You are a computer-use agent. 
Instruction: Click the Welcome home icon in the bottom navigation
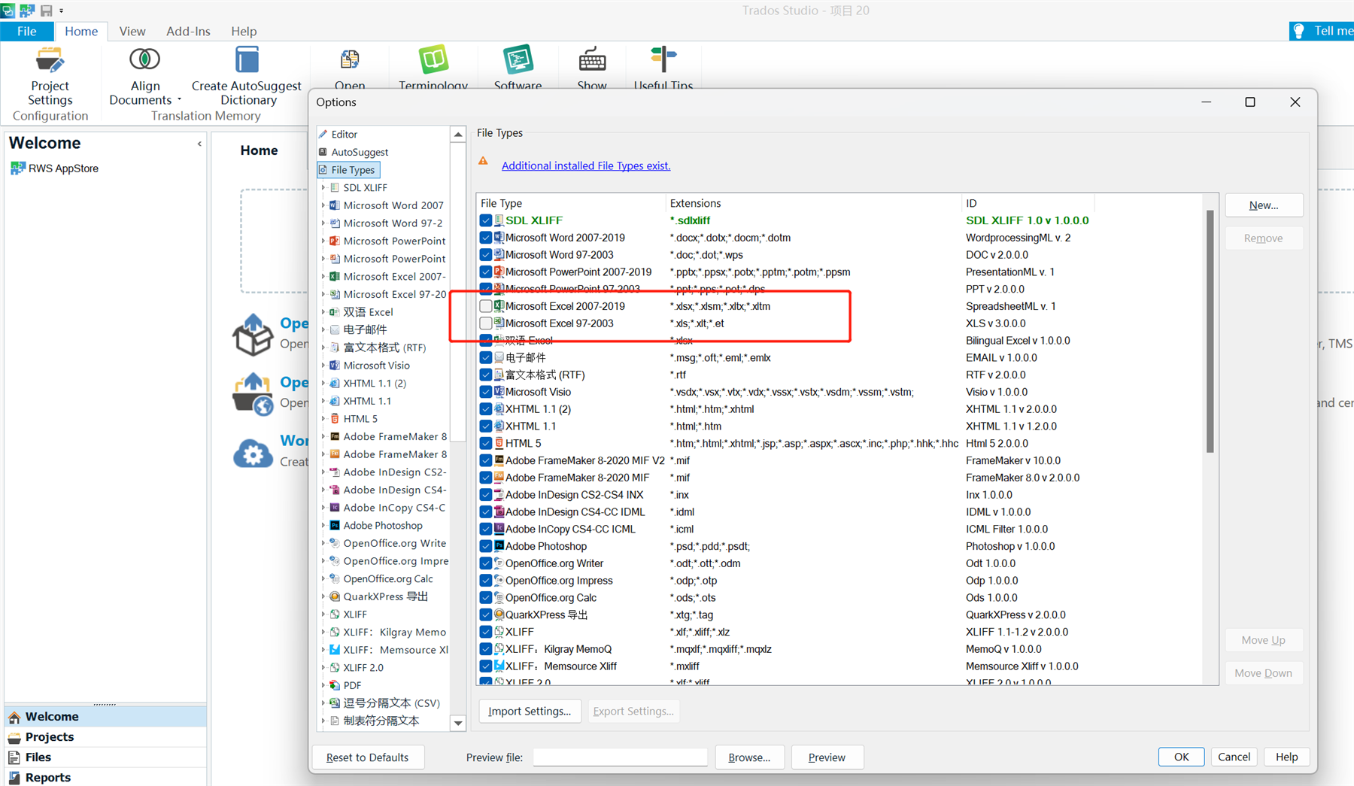[x=14, y=717]
